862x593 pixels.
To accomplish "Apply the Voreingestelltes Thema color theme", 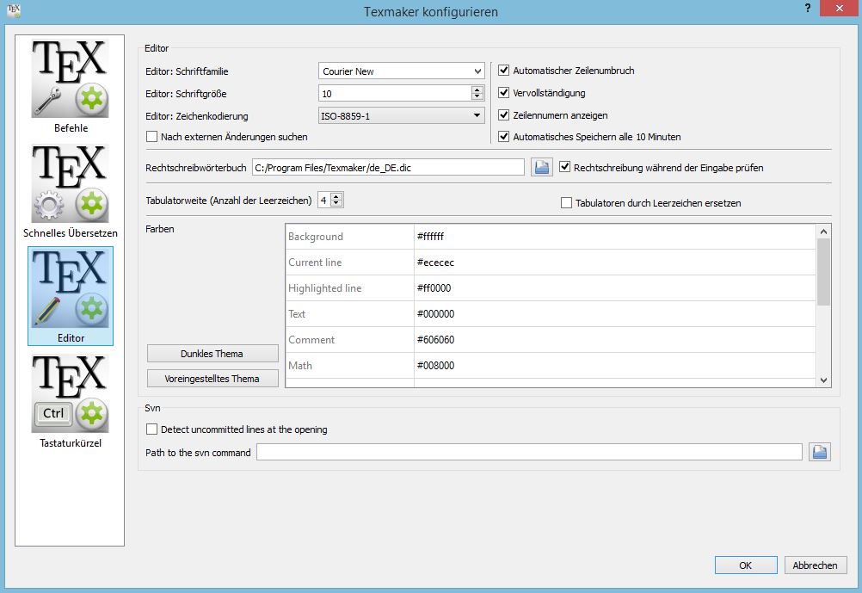I will point(212,379).
